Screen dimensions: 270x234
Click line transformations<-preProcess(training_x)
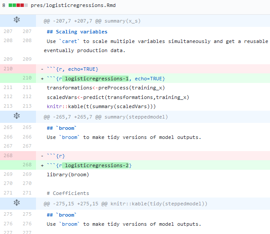tap(106, 88)
